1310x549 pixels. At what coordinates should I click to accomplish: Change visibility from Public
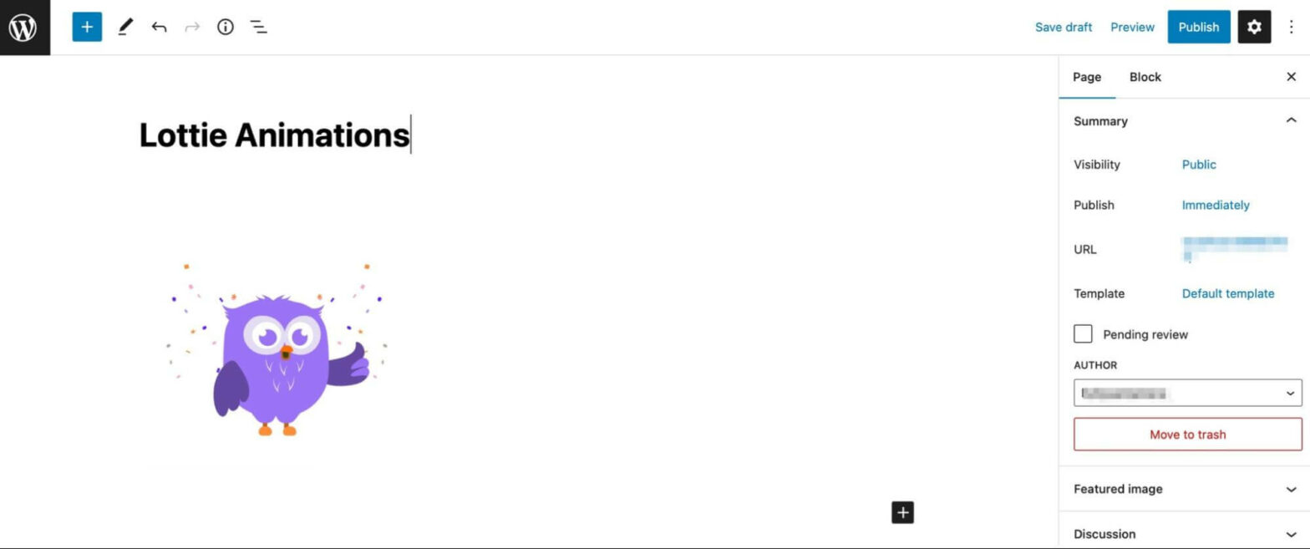[1198, 164]
